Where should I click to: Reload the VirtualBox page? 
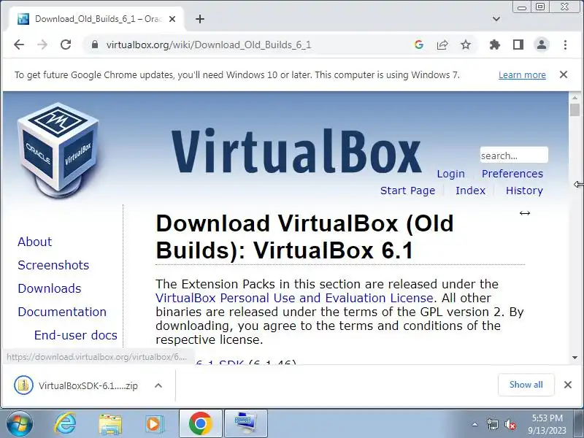(66, 45)
